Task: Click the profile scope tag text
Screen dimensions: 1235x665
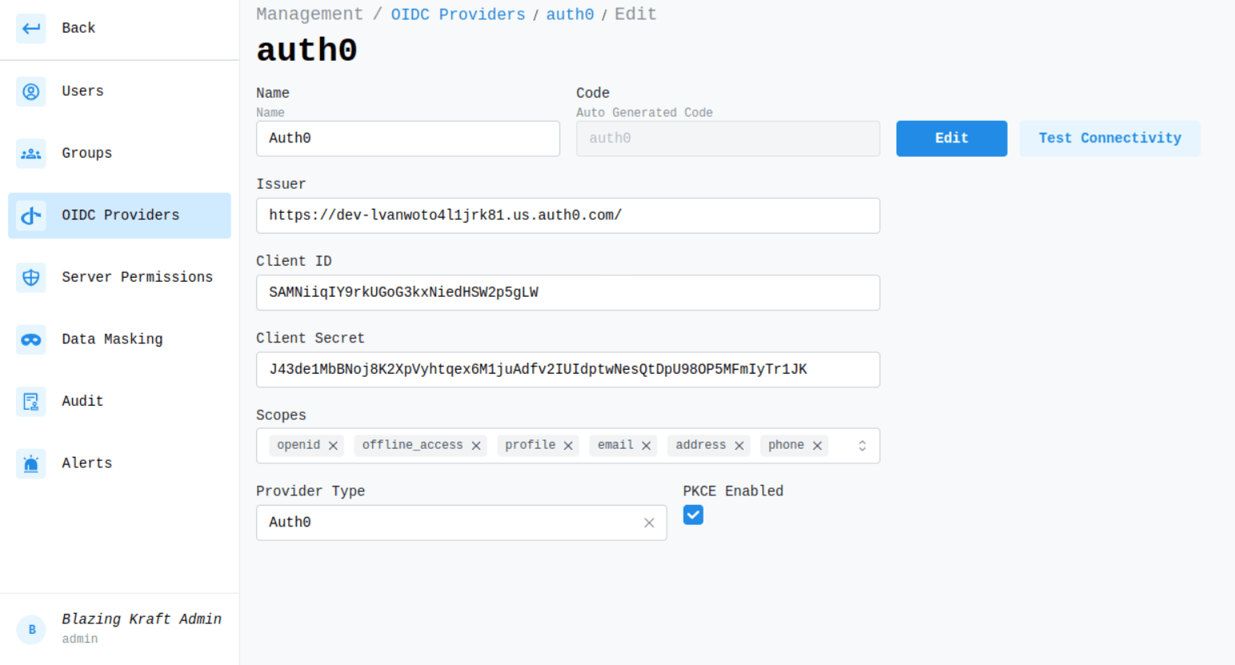Action: (530, 445)
